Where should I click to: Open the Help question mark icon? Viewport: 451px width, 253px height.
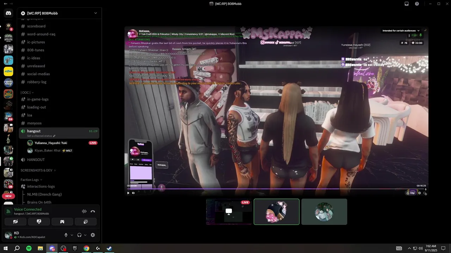click(417, 4)
